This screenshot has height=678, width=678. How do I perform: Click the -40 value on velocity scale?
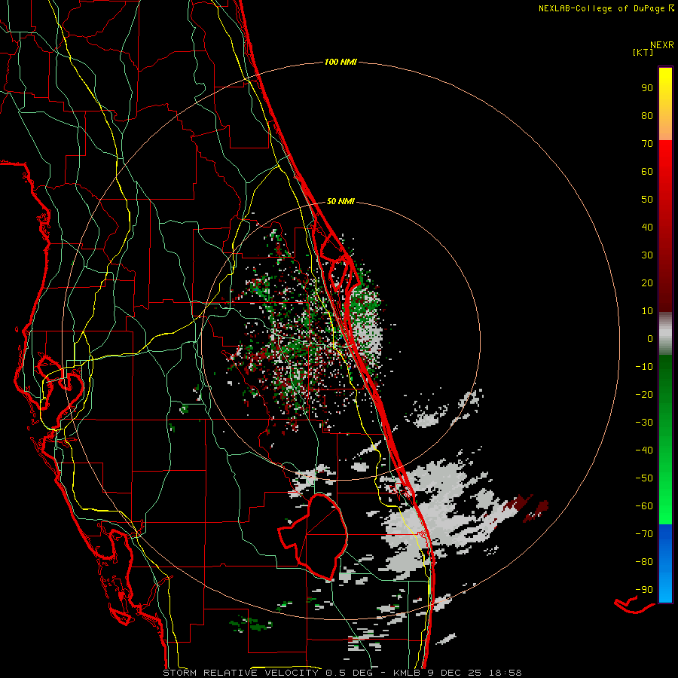click(x=644, y=450)
